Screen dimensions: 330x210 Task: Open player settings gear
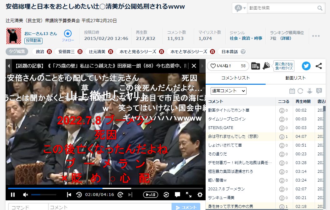[200, 195]
